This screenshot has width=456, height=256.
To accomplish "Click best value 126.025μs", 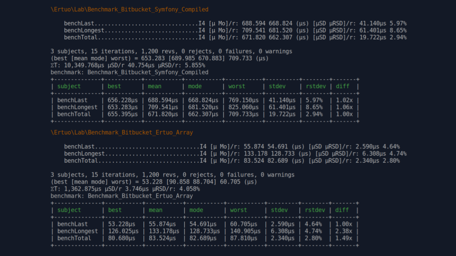I will coord(123,231).
